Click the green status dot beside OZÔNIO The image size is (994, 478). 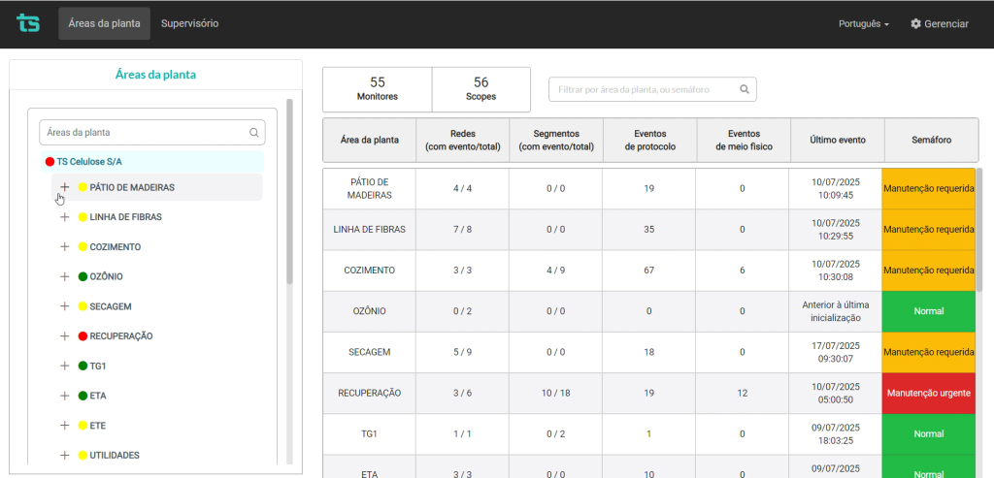point(83,276)
